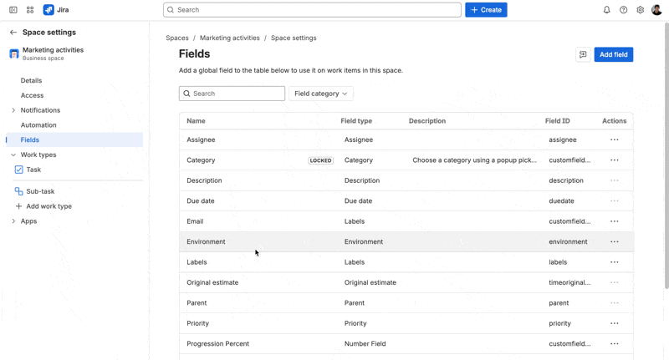Open the app switcher grid icon
The width and height of the screenshot is (669, 360).
pos(30,10)
